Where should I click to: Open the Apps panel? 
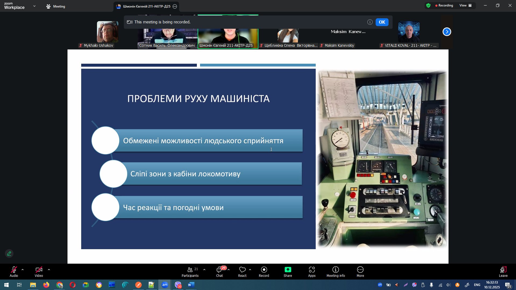tap(312, 271)
